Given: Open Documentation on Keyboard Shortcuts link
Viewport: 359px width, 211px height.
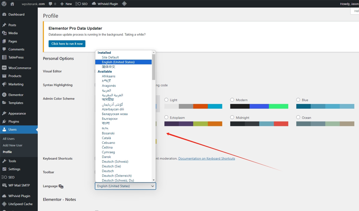Looking at the screenshot, I should point(206,158).
